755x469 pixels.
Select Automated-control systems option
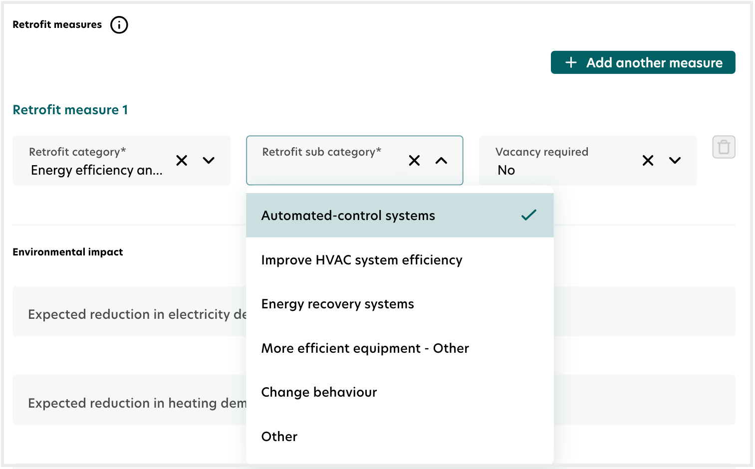400,216
